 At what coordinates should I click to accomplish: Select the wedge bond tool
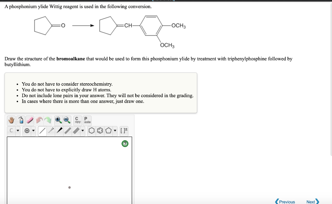(60, 130)
